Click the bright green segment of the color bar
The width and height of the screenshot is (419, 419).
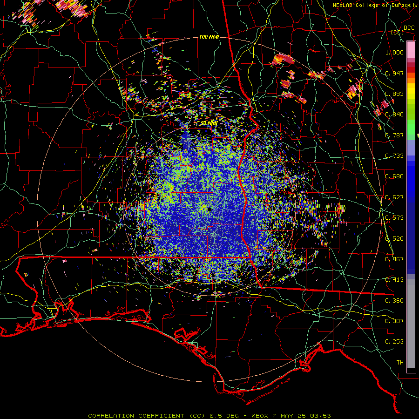[411, 127]
